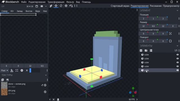Collapse the Элемент panel chevron
The image size is (180, 101).
pyautogui.click(x=177, y=10)
